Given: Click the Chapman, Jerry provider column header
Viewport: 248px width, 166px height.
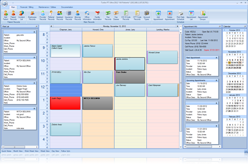Looking at the screenshot, I should [x=66, y=30].
